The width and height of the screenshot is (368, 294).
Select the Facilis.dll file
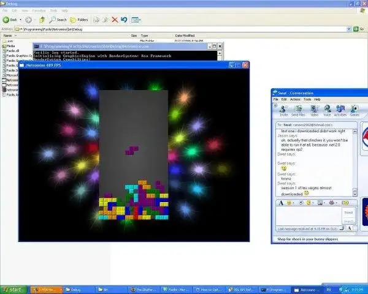(11, 51)
